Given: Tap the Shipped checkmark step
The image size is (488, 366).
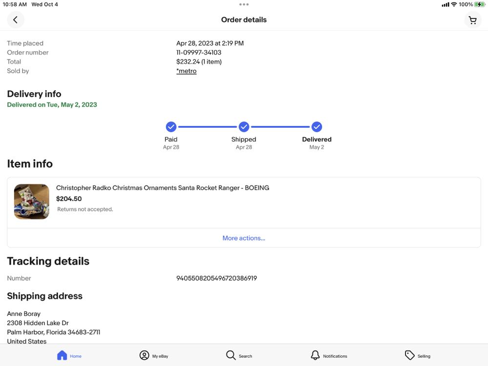Looking at the screenshot, I should [244, 127].
